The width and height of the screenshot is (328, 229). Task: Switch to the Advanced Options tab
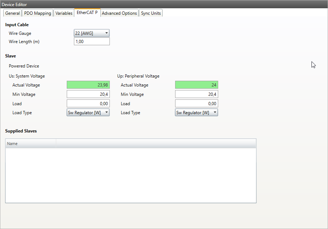coord(119,13)
